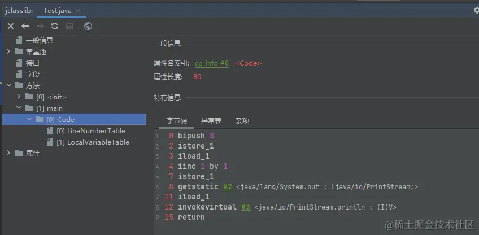The image size is (479, 235).
Task: Select the 属性 folder item
Action: click(33, 154)
